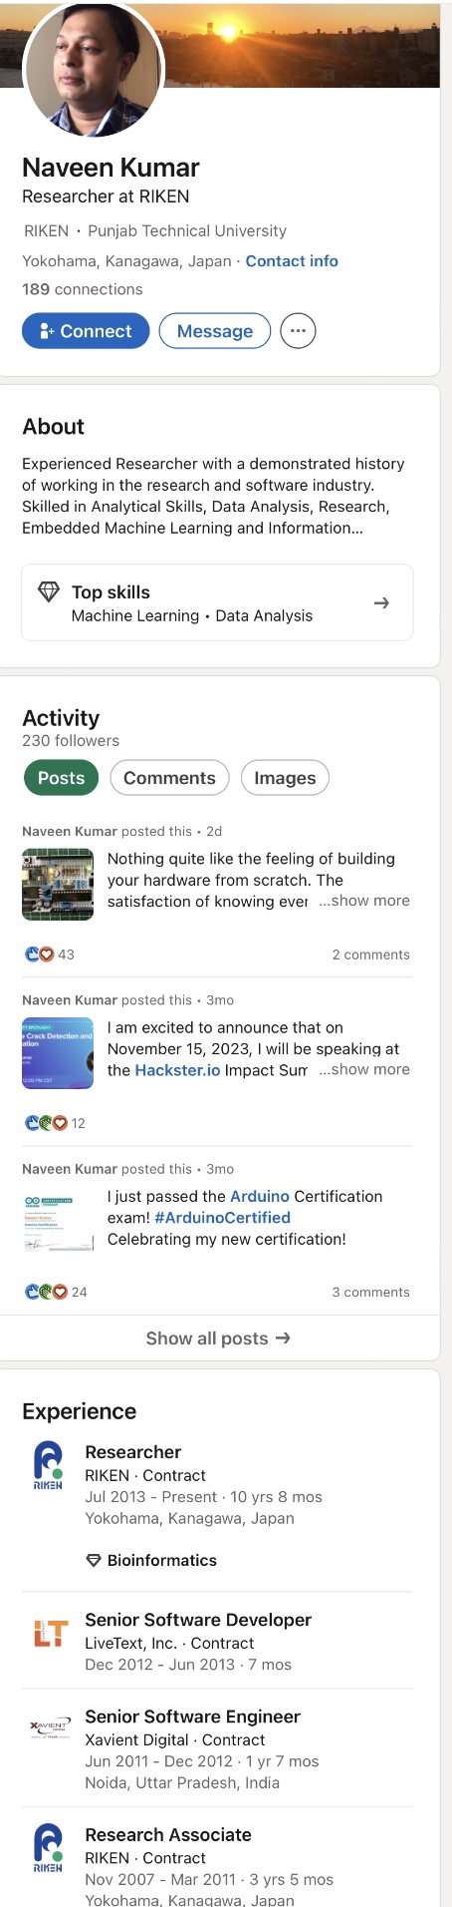Click the RIKEN logo beside Research Associate

tap(48, 1848)
